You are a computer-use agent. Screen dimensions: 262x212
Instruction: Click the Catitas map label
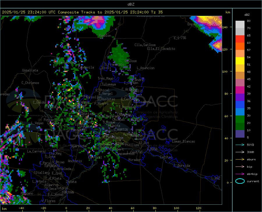click(166, 157)
